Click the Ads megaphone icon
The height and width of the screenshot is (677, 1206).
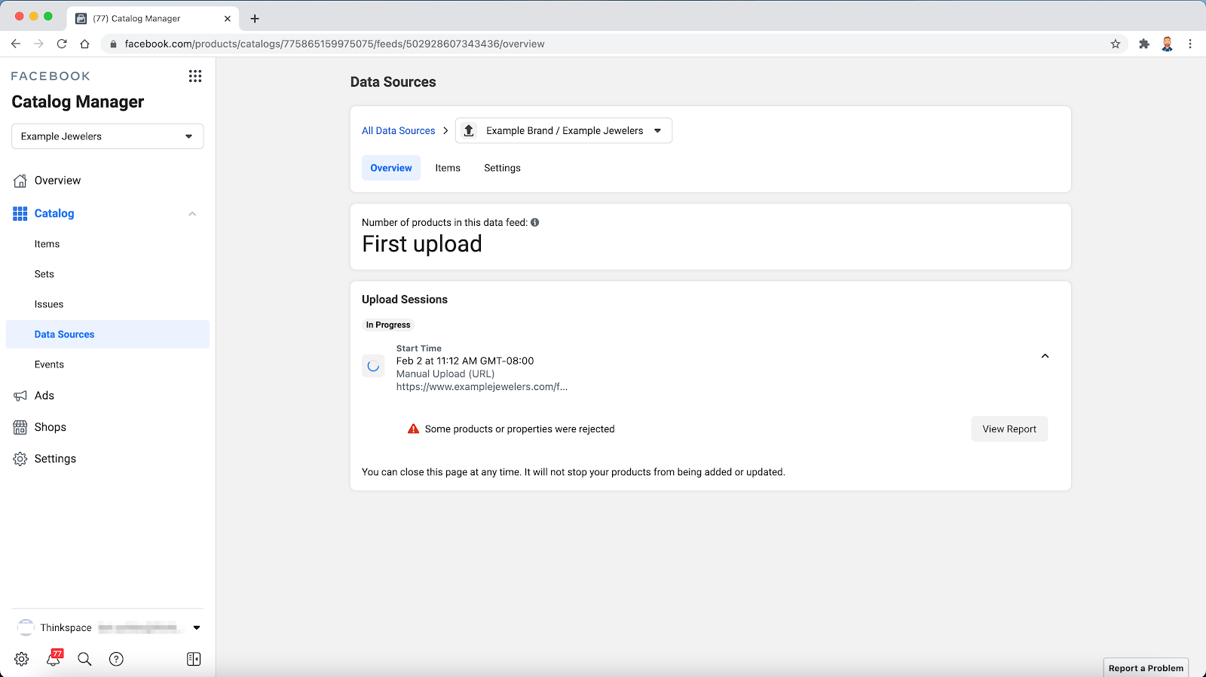coord(20,396)
